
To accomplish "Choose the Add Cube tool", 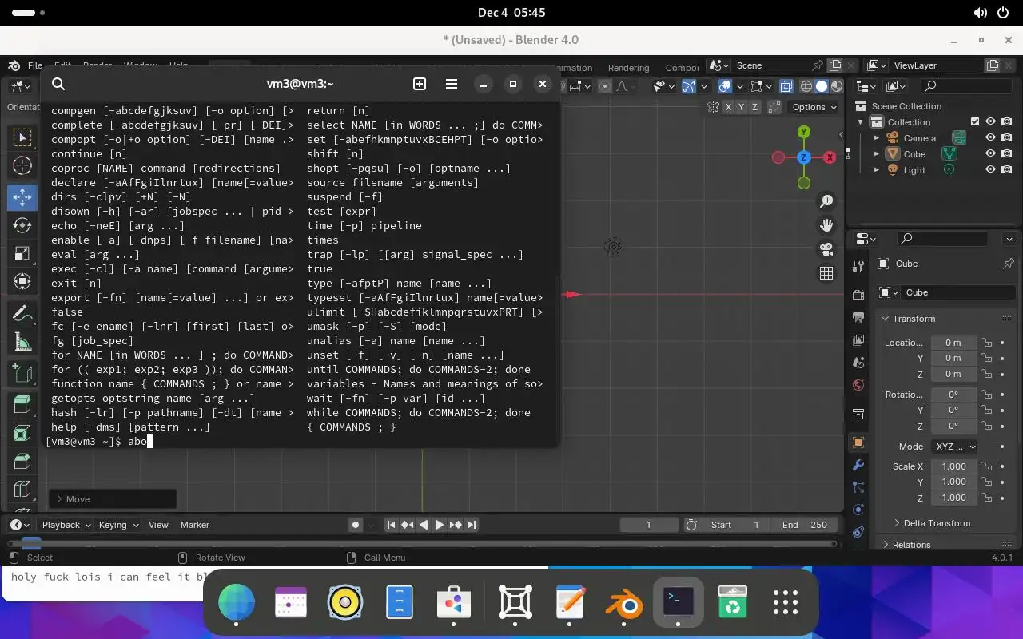I will coord(22,373).
